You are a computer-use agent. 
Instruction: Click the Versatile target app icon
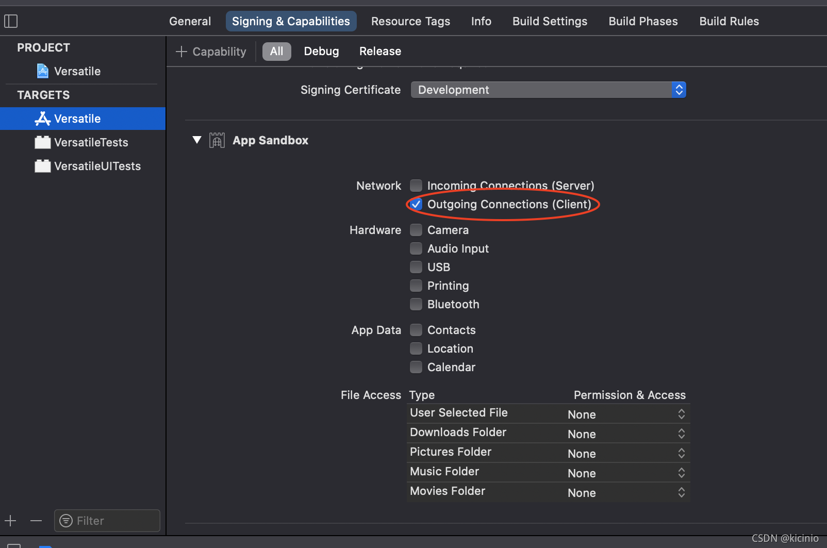pos(42,119)
